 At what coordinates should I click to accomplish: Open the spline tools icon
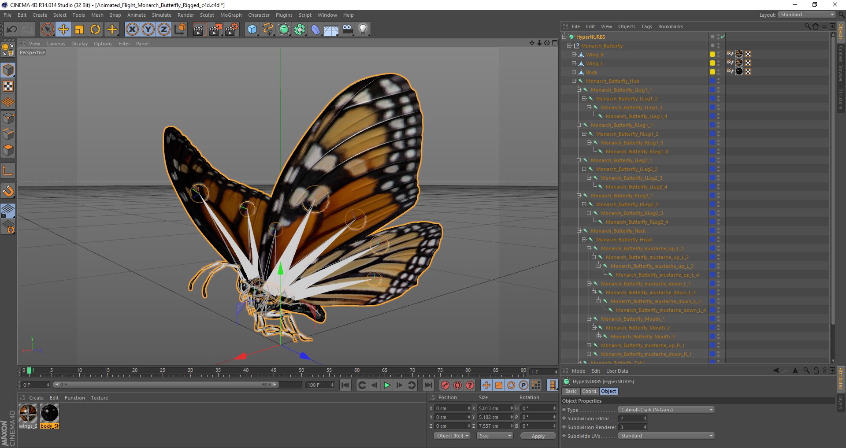click(x=268, y=30)
